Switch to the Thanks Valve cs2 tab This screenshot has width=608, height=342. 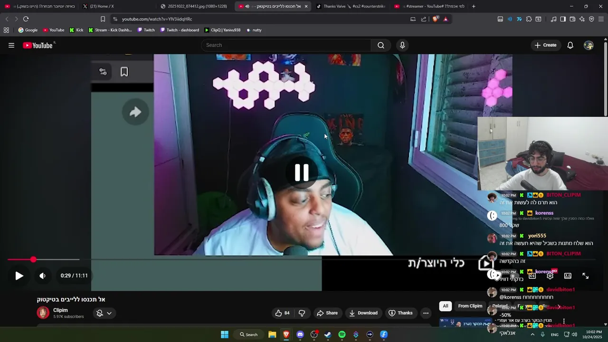(x=351, y=6)
